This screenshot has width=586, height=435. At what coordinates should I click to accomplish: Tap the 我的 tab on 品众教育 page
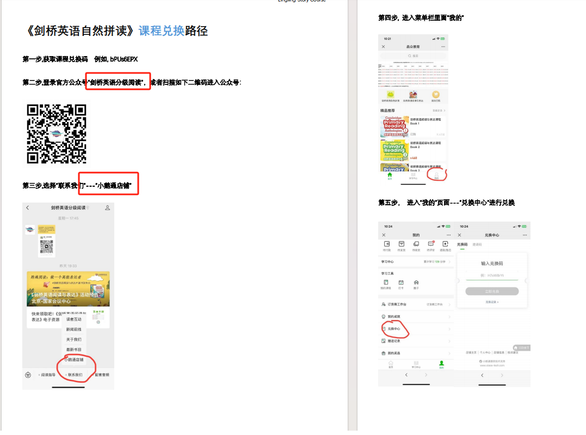tap(436, 176)
